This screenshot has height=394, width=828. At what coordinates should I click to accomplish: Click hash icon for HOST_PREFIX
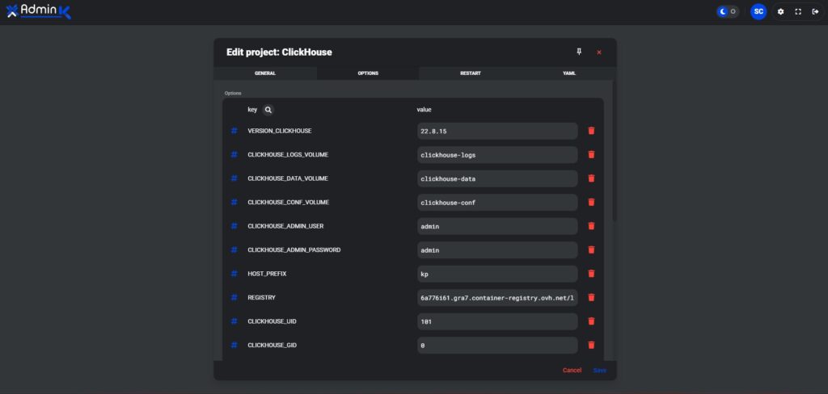(234, 274)
